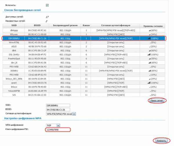Click signal icon in DSL-2640U row
This screenshot has width=174, height=146.
[x=149, y=54]
